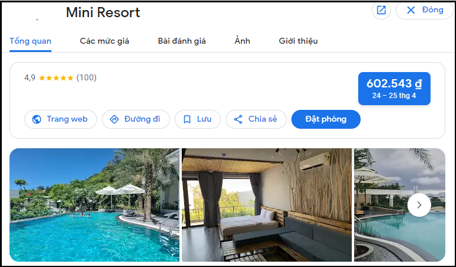456x267 pixels.
Task: Open the Giới thiệu tab
Action: click(x=298, y=41)
